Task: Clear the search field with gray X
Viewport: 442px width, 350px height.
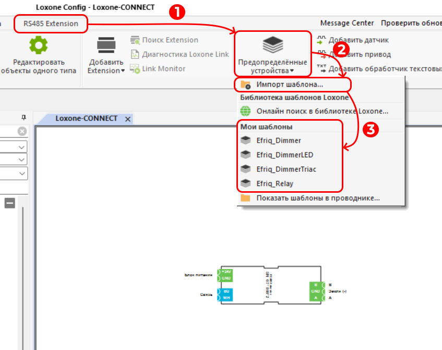Action: click(22, 131)
